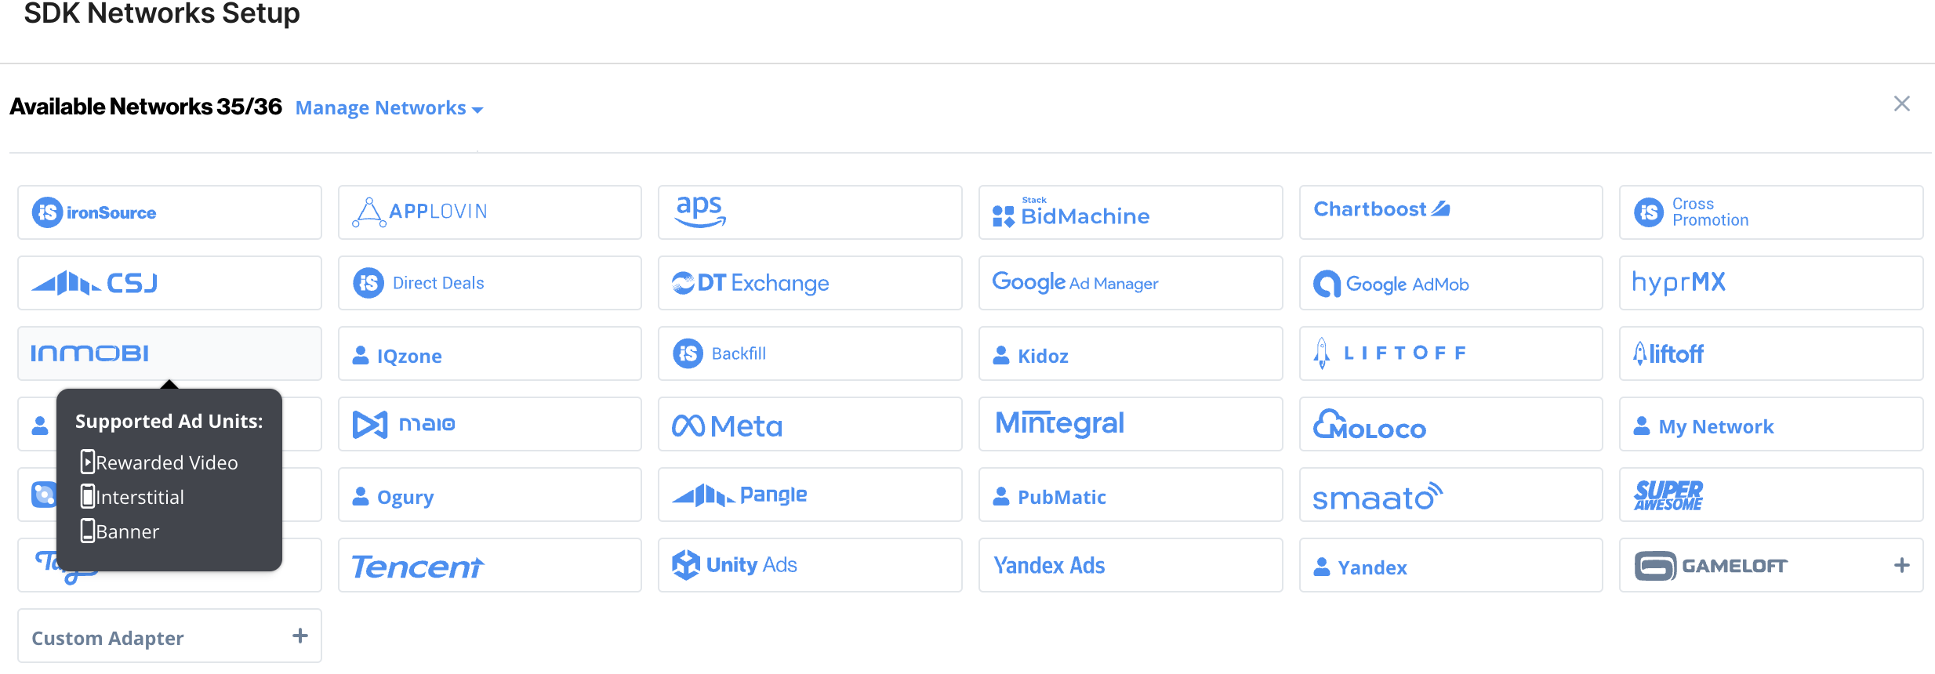Open the Manage Networks dropdown

click(x=389, y=108)
